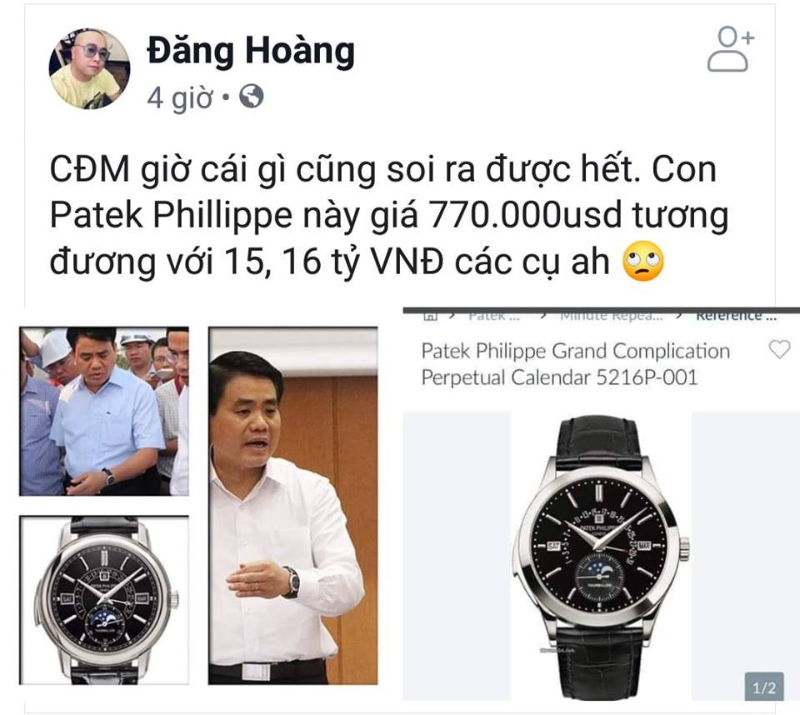Image resolution: width=800 pixels, height=715 pixels.
Task: Open small watch photo at bottom left
Action: point(104,600)
